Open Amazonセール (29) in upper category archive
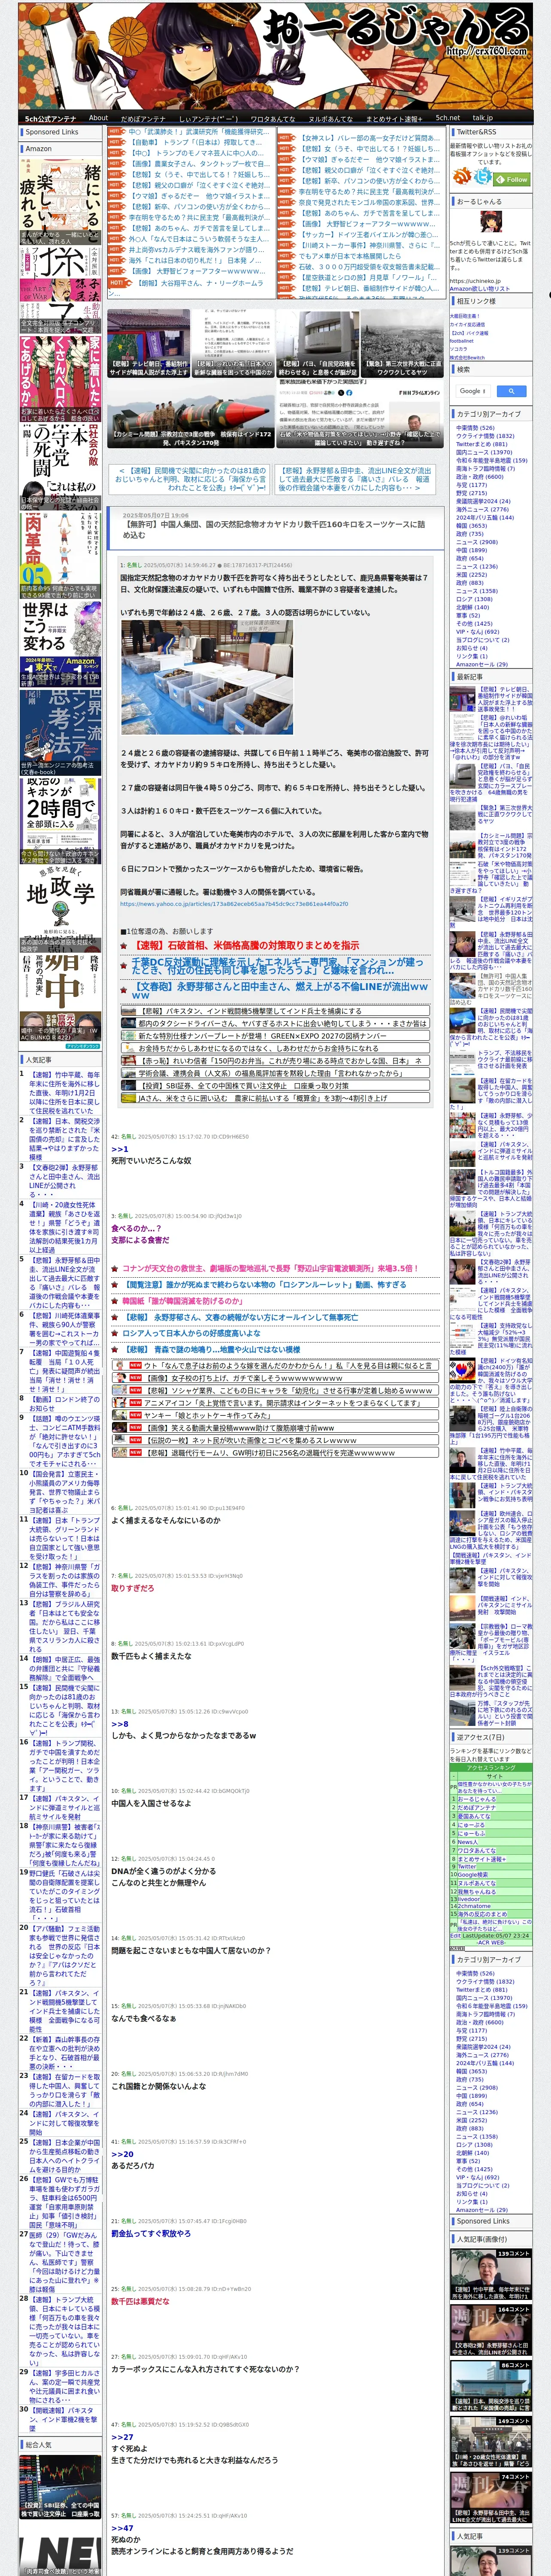The height and width of the screenshot is (2576, 551). [481, 664]
